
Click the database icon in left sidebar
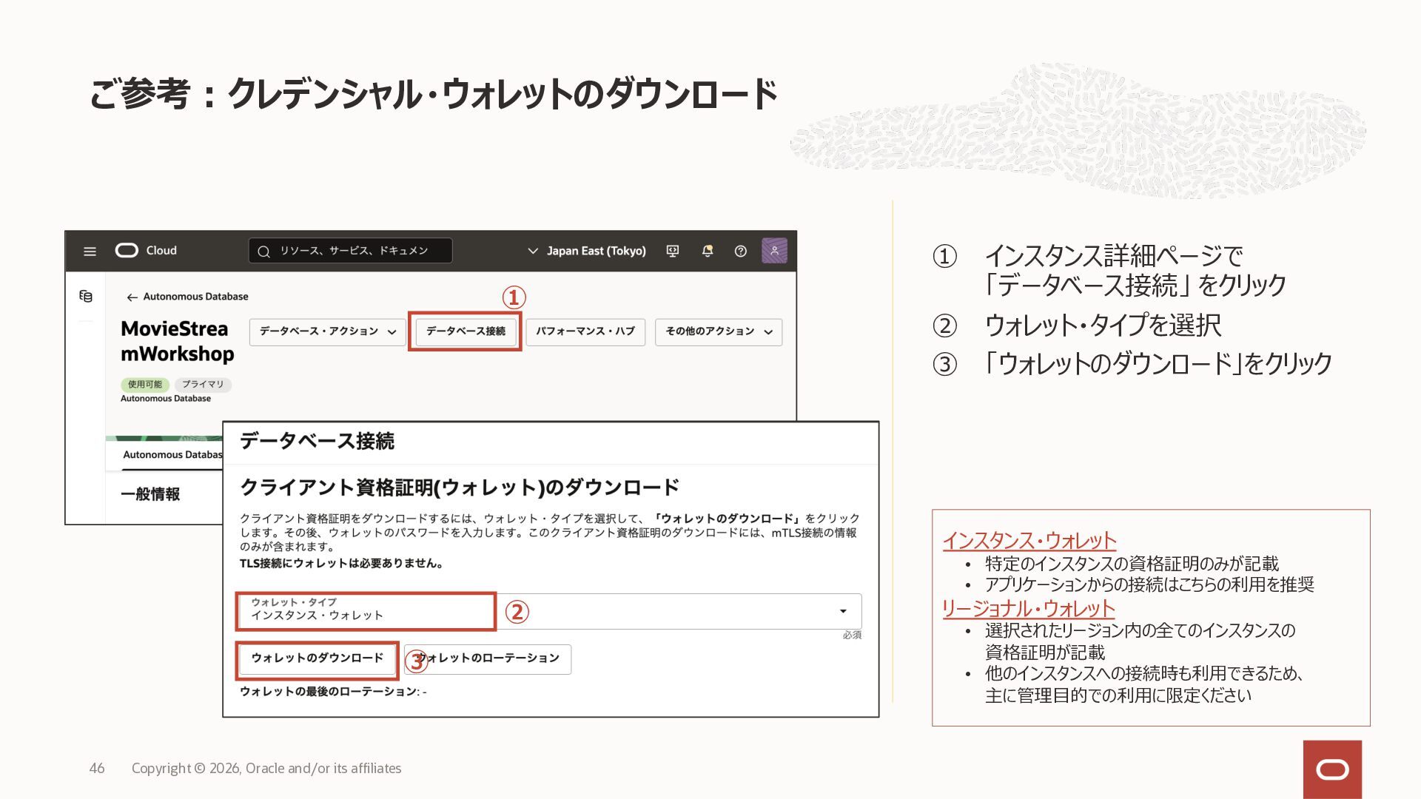click(86, 297)
